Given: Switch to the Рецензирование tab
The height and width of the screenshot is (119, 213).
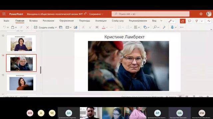Looking at the screenshot, I should [x=138, y=21].
